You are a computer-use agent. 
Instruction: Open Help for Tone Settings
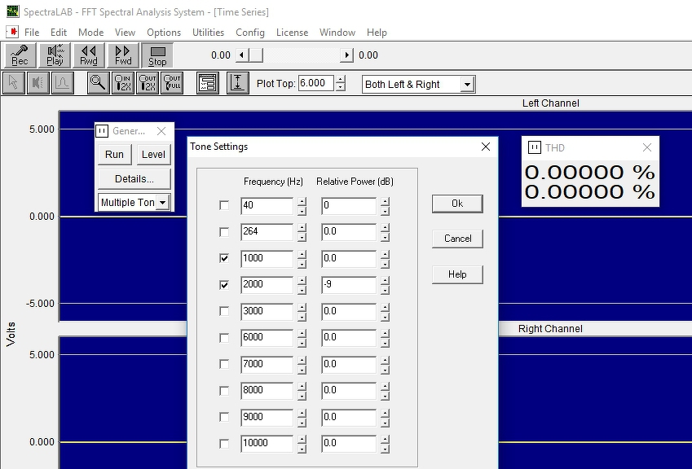point(457,274)
